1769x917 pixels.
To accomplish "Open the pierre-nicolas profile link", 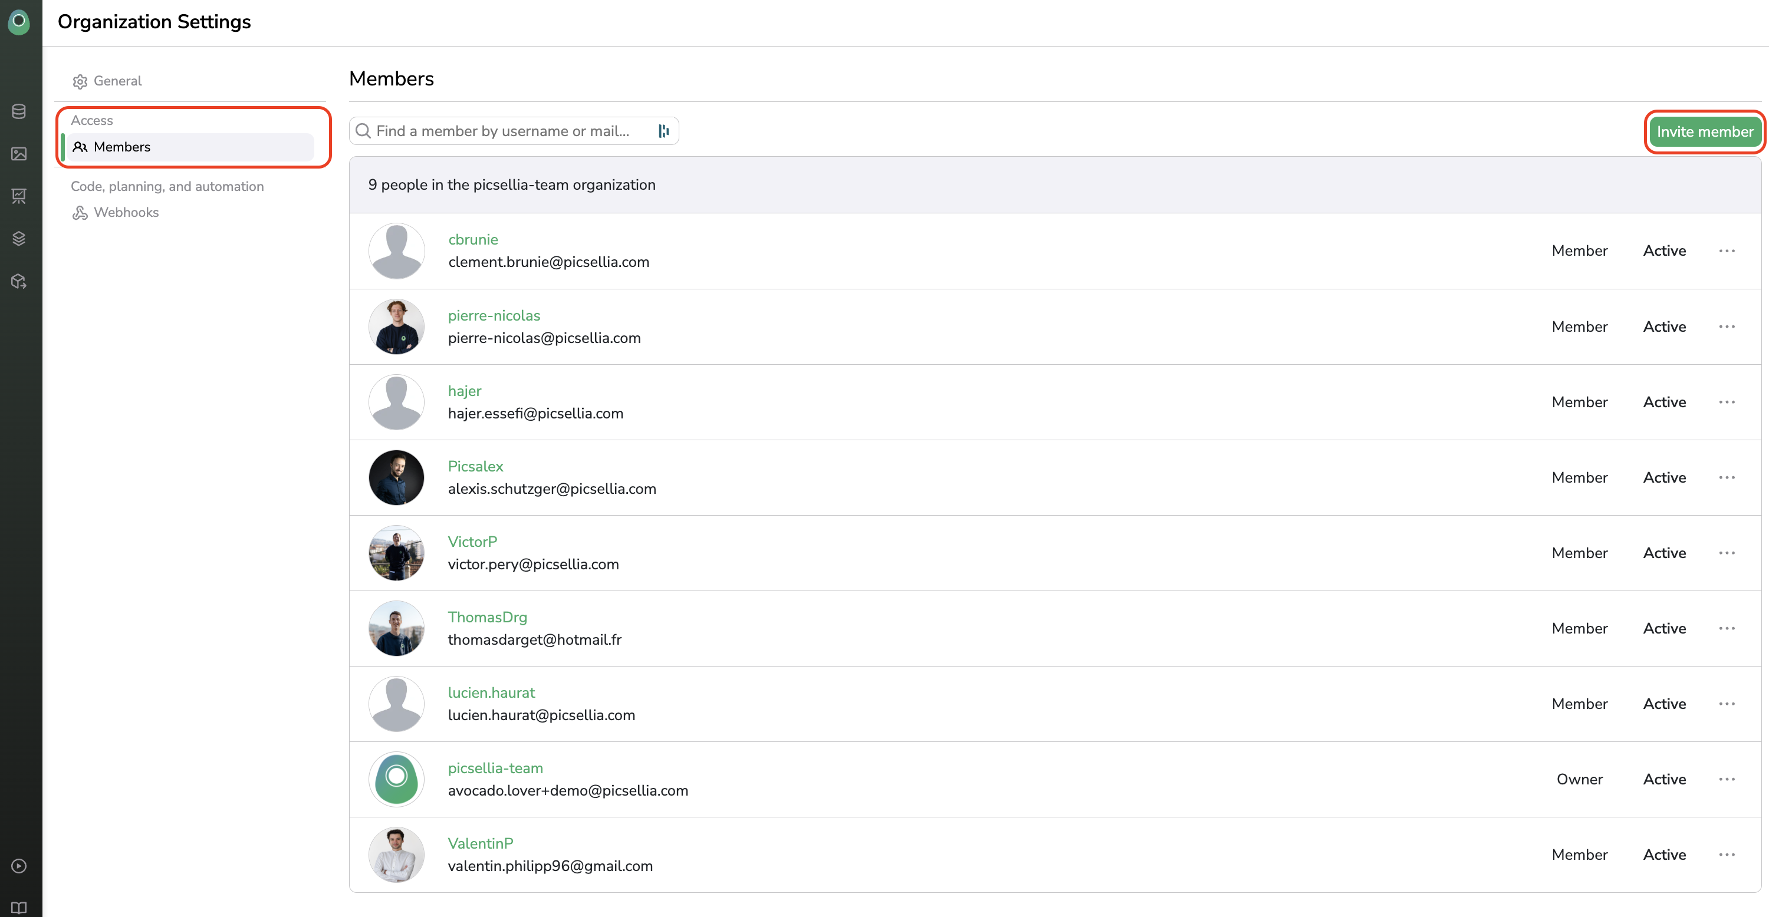I will [494, 316].
